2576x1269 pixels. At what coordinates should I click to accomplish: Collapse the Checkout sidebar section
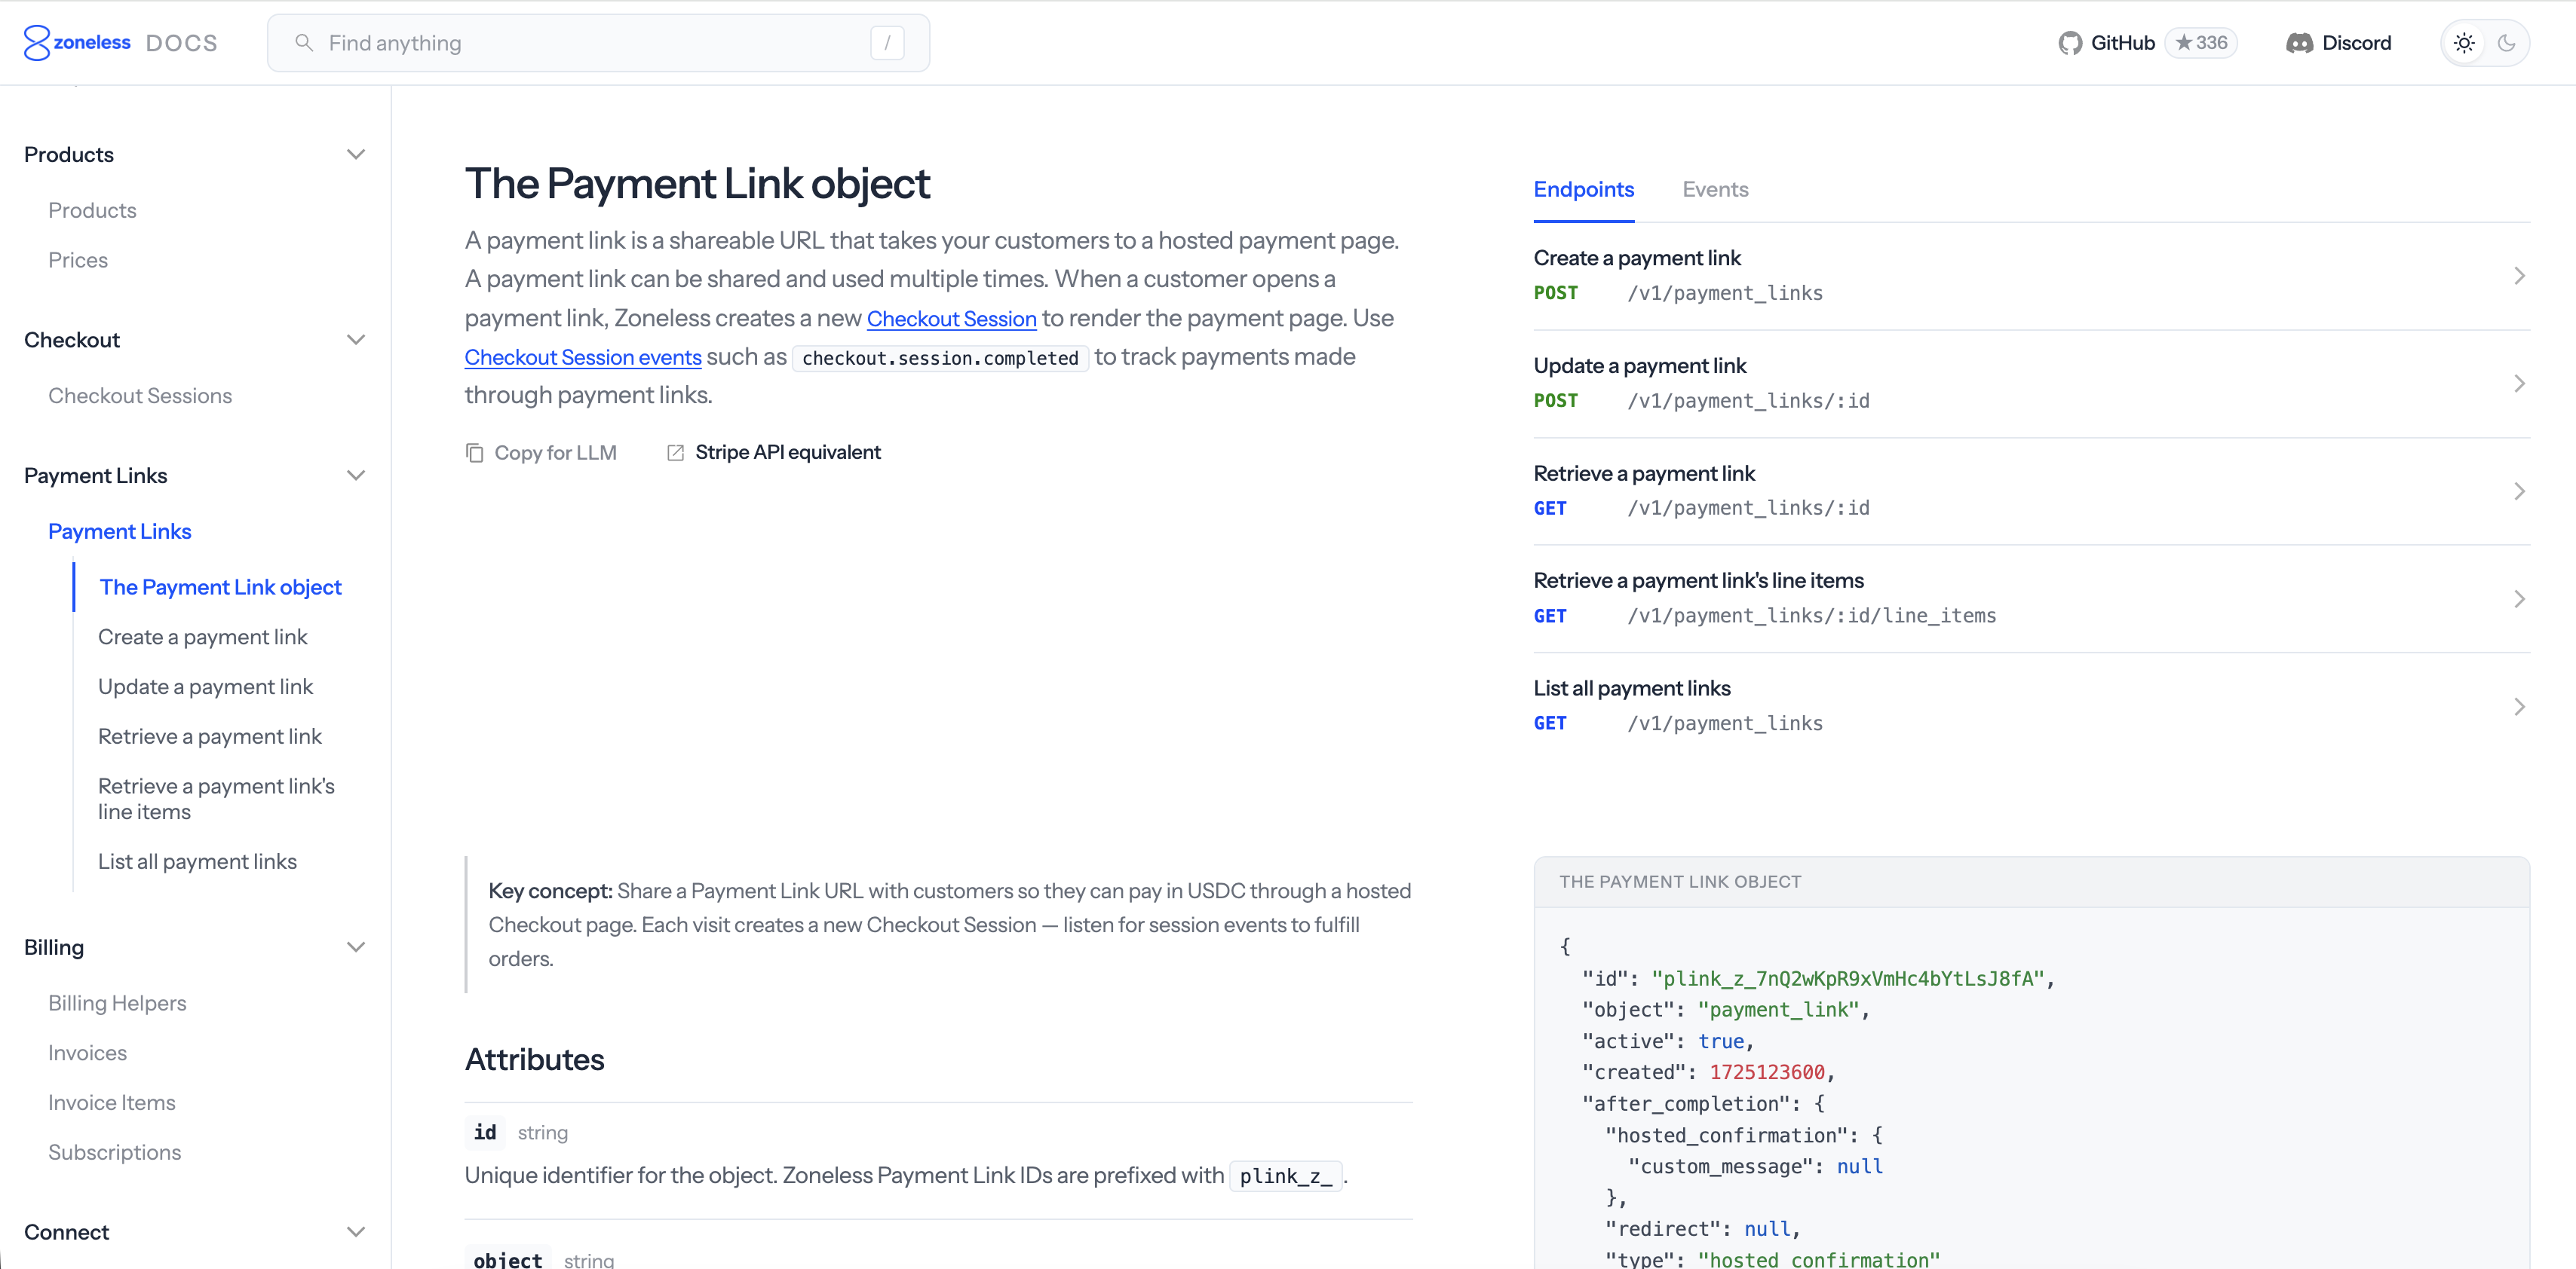click(356, 340)
